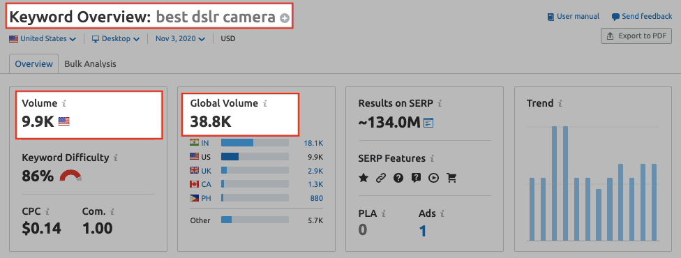Click the info icon next to Keyword Difficulty
Viewport: 681px width, 258px height.
click(116, 158)
